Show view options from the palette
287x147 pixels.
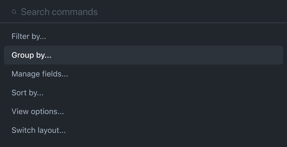[38, 111]
